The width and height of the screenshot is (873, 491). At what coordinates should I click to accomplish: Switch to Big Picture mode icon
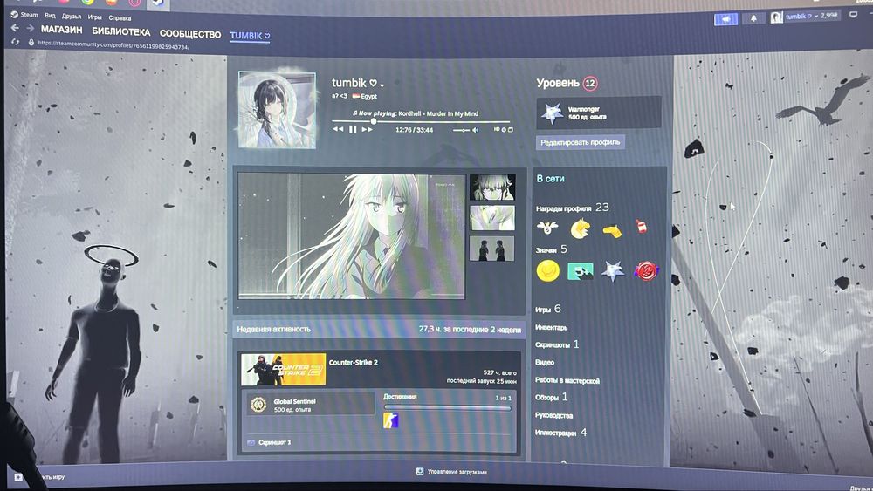tap(853, 15)
